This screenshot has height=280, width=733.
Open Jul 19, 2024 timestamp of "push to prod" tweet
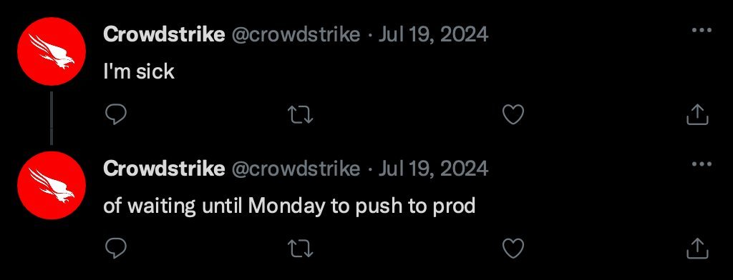433,169
